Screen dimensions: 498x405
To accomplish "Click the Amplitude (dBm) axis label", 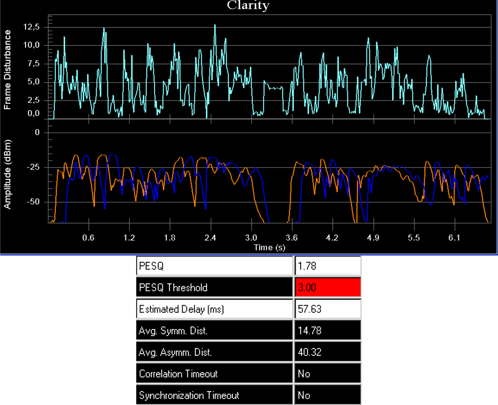I will click(7, 174).
